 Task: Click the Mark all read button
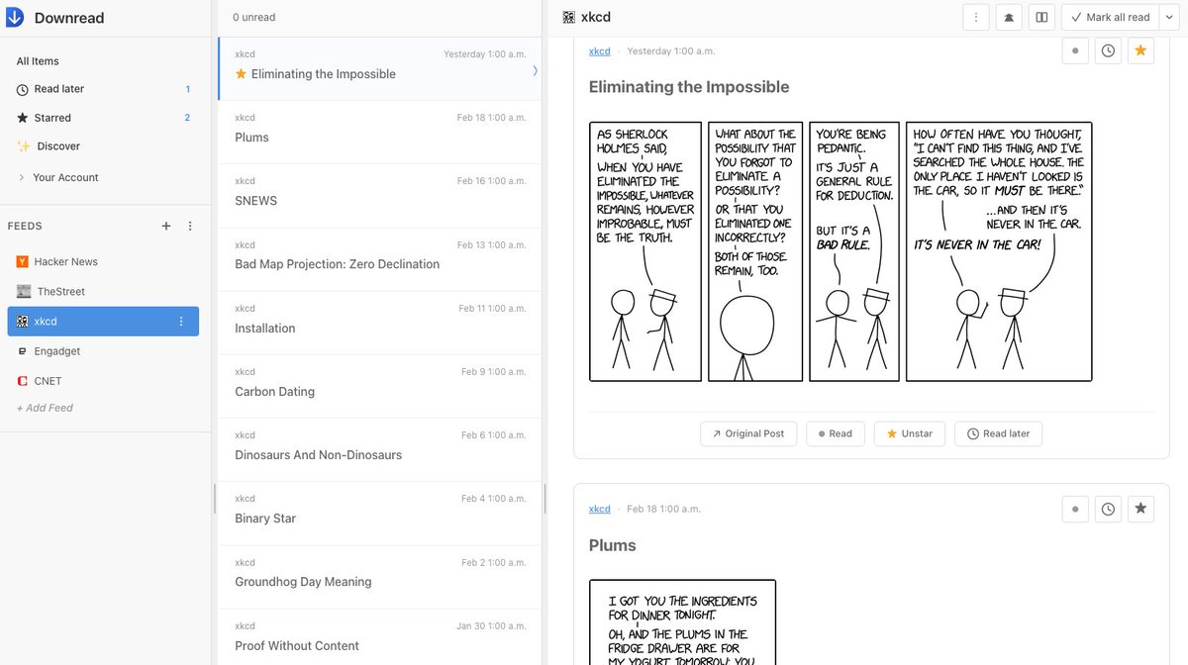(1110, 17)
